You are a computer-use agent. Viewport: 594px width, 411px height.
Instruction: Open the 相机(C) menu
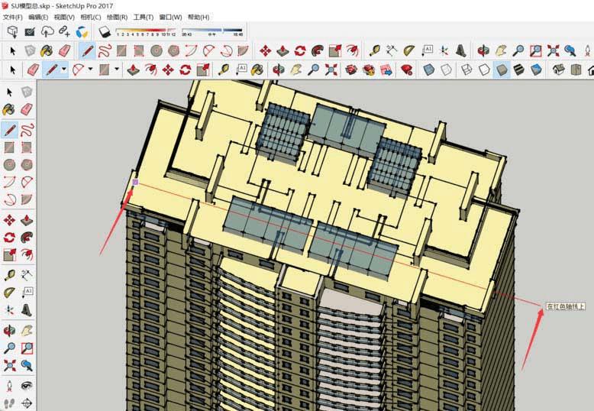click(91, 17)
